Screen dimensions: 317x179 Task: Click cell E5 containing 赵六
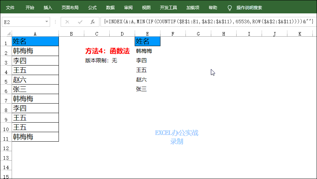click(x=148, y=80)
